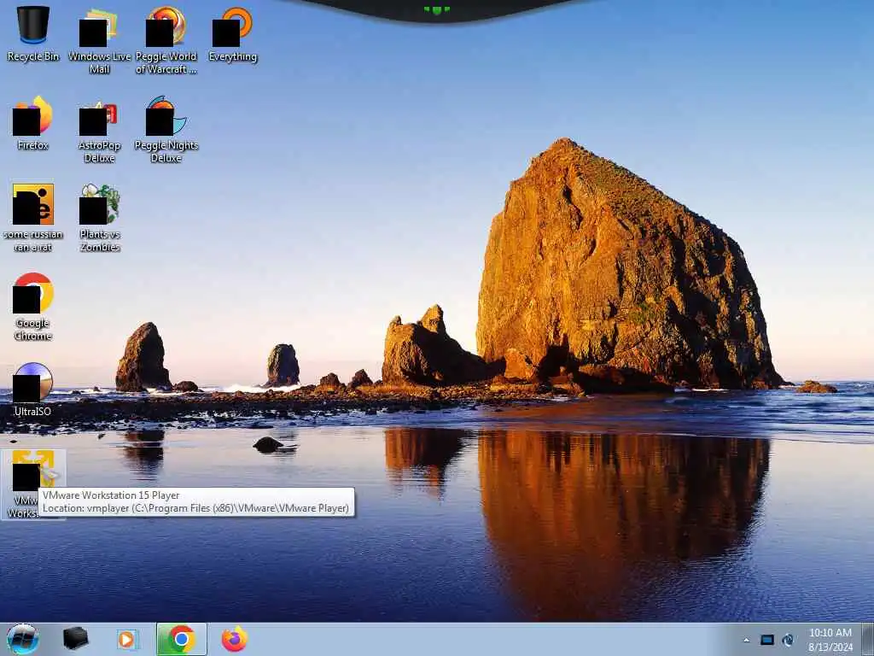Show hidden system tray icons
The image size is (874, 656).
coord(746,640)
